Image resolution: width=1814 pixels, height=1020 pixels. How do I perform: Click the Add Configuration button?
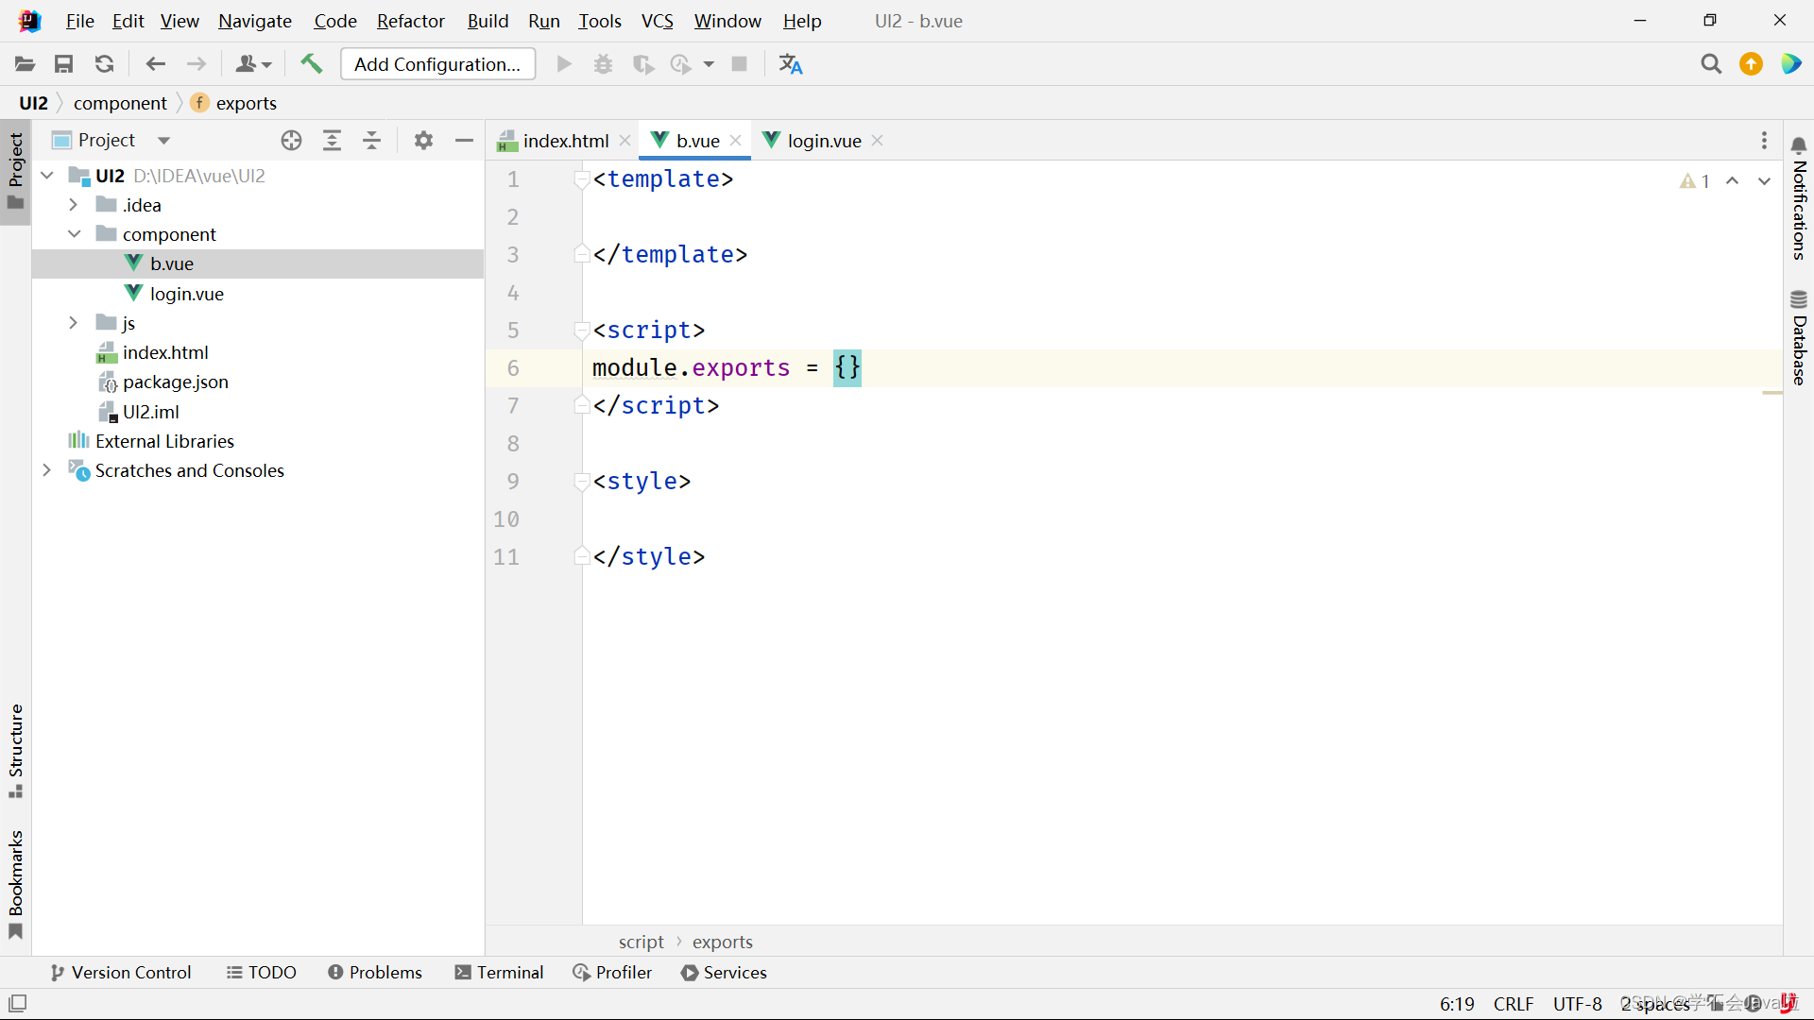click(437, 64)
